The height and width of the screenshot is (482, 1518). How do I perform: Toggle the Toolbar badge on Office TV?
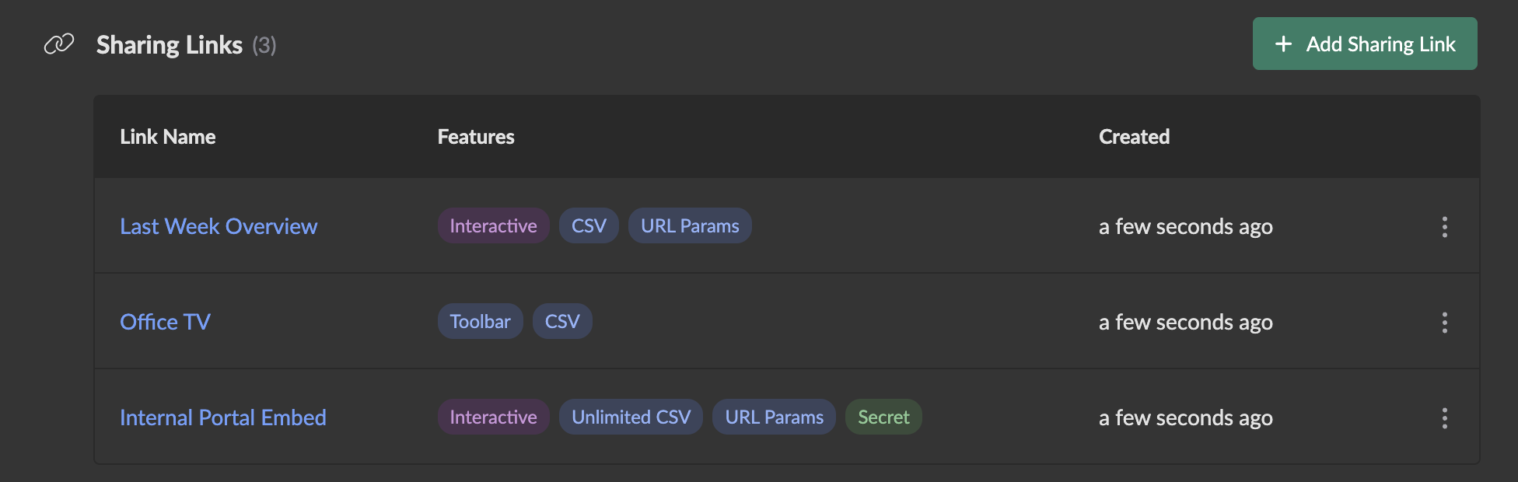480,320
